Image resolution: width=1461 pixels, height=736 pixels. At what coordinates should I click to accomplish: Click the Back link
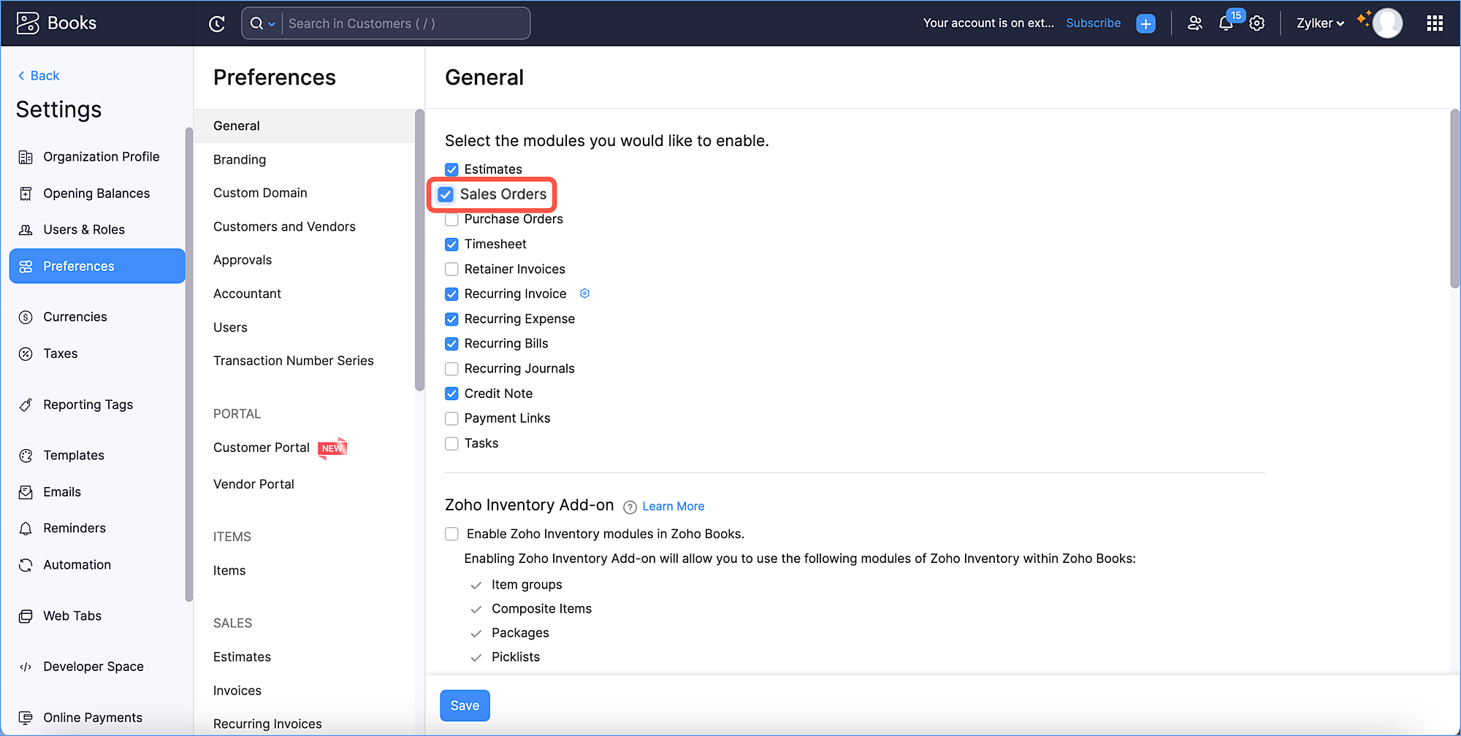click(39, 76)
